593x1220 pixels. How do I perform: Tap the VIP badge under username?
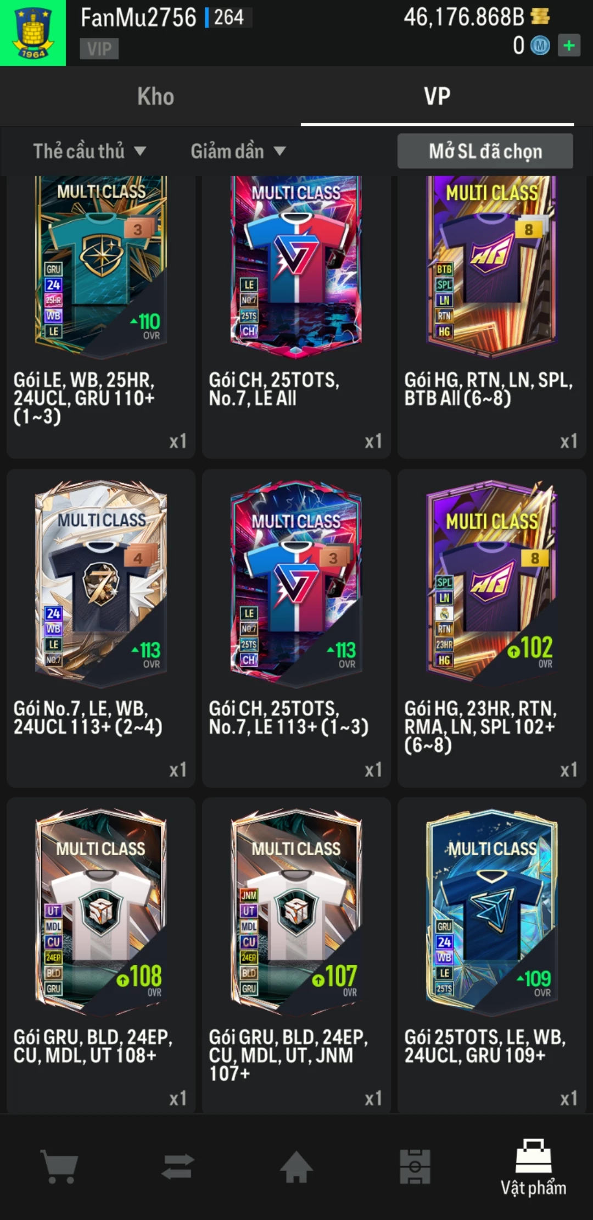click(x=99, y=49)
